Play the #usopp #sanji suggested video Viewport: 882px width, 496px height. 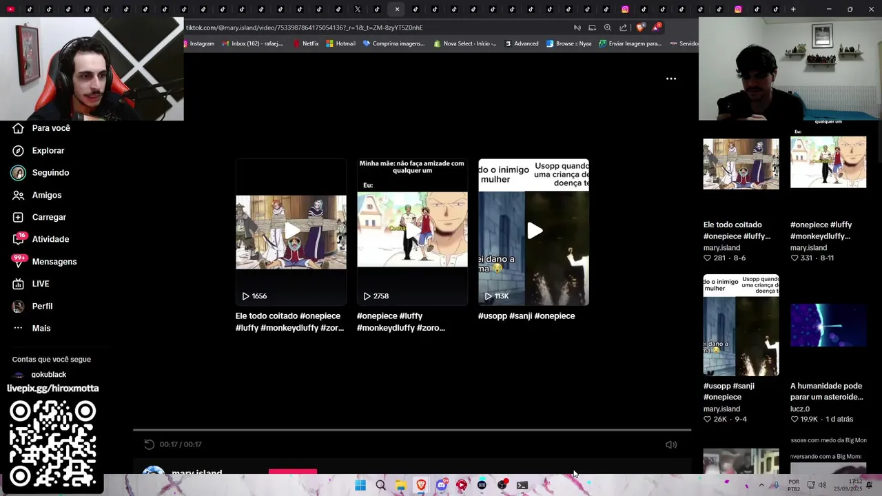coord(533,231)
